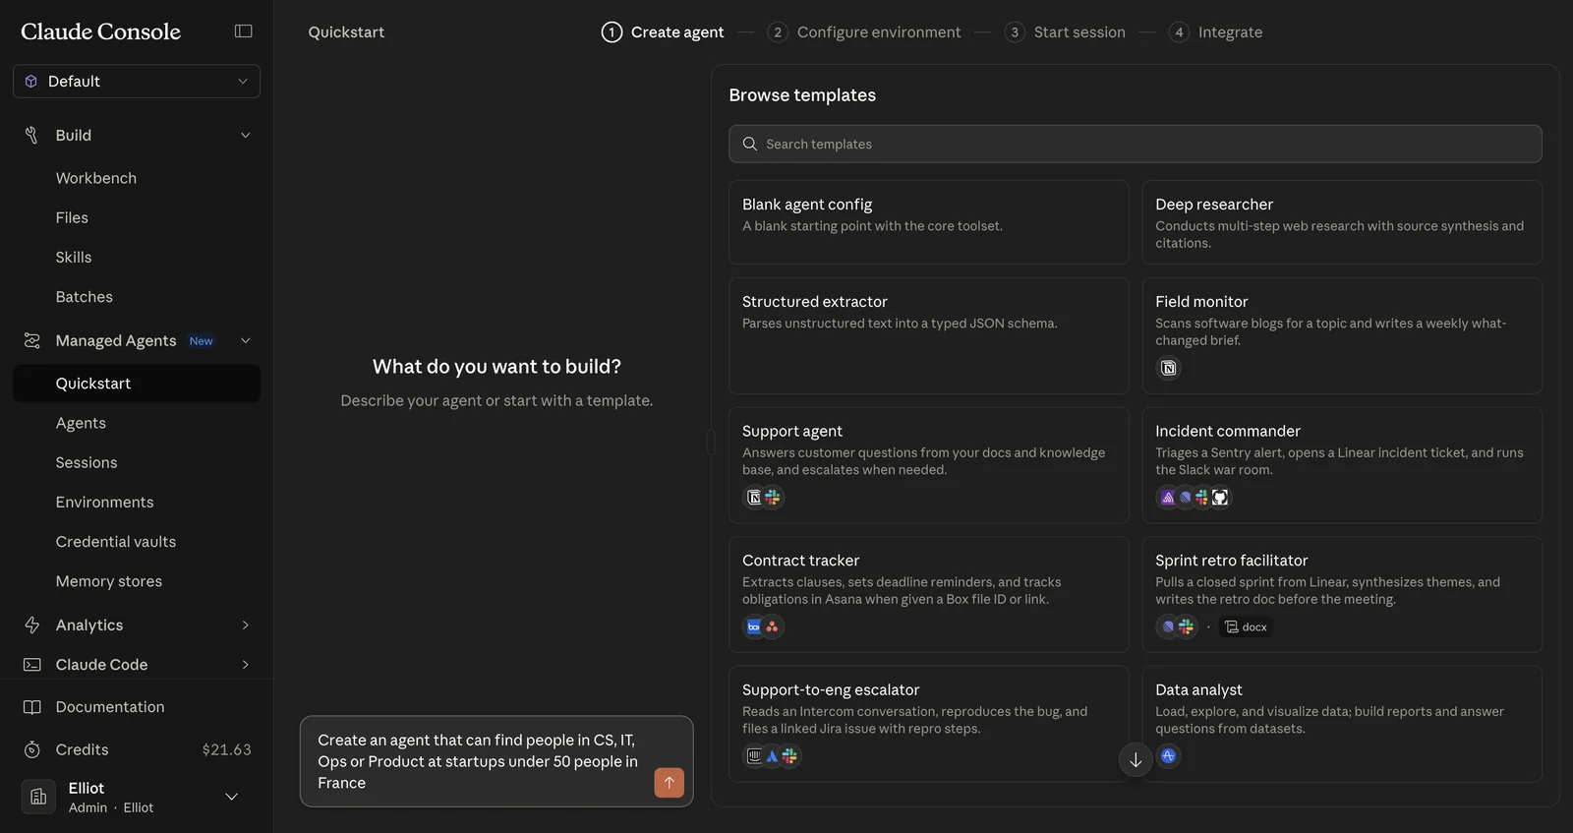Click the Asana icon on Contract tracker card
The image size is (1573, 833).
click(773, 626)
